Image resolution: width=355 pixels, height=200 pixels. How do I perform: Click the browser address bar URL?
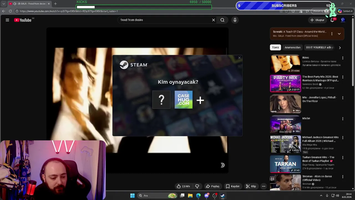[69, 11]
